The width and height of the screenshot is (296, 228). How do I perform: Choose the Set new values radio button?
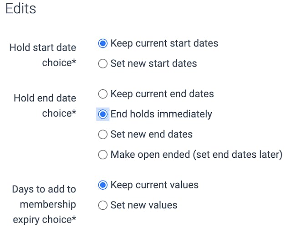point(103,205)
